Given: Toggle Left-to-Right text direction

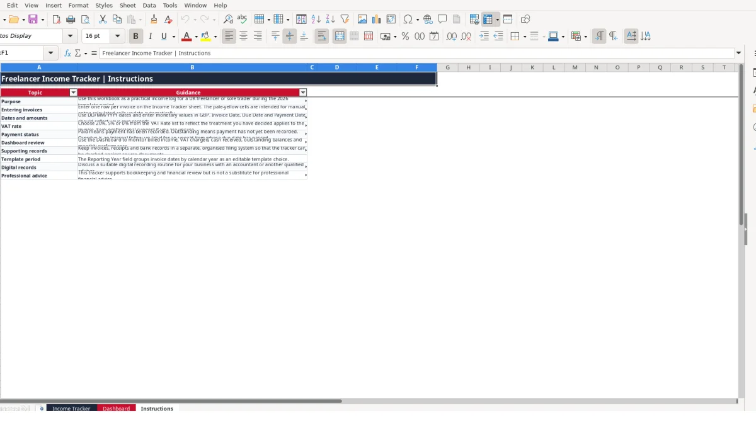Looking at the screenshot, I should (599, 37).
